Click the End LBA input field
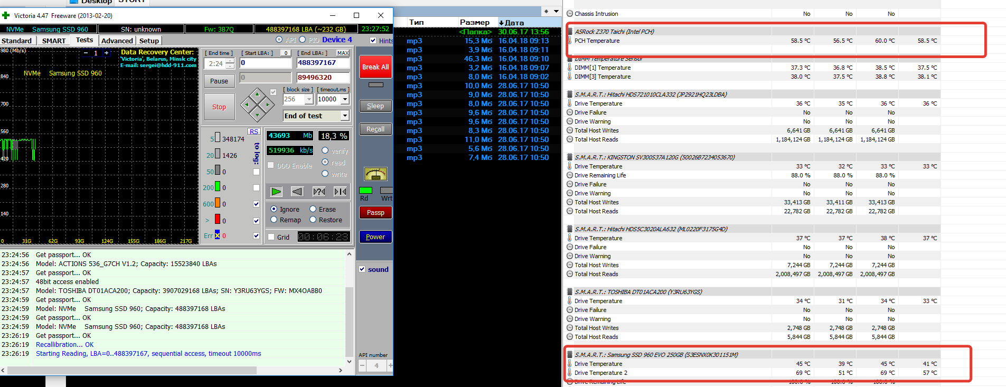This screenshot has width=1006, height=387. 323,63
